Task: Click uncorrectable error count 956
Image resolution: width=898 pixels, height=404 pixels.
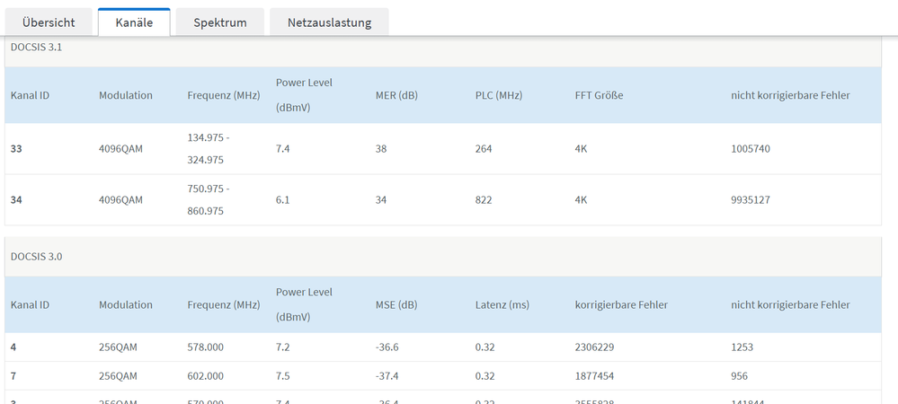Action: pos(740,376)
